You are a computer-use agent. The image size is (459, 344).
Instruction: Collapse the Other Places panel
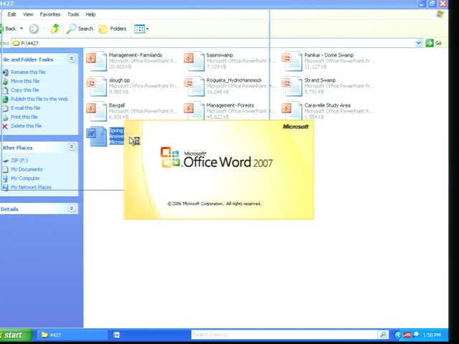tap(72, 147)
